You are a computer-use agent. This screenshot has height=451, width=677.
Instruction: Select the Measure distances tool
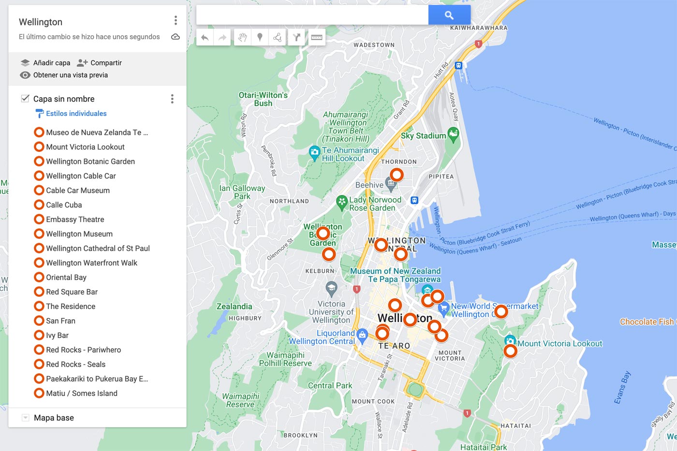(x=317, y=37)
